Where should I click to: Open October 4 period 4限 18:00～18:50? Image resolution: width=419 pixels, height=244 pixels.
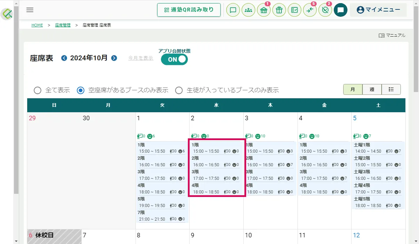coord(324,189)
